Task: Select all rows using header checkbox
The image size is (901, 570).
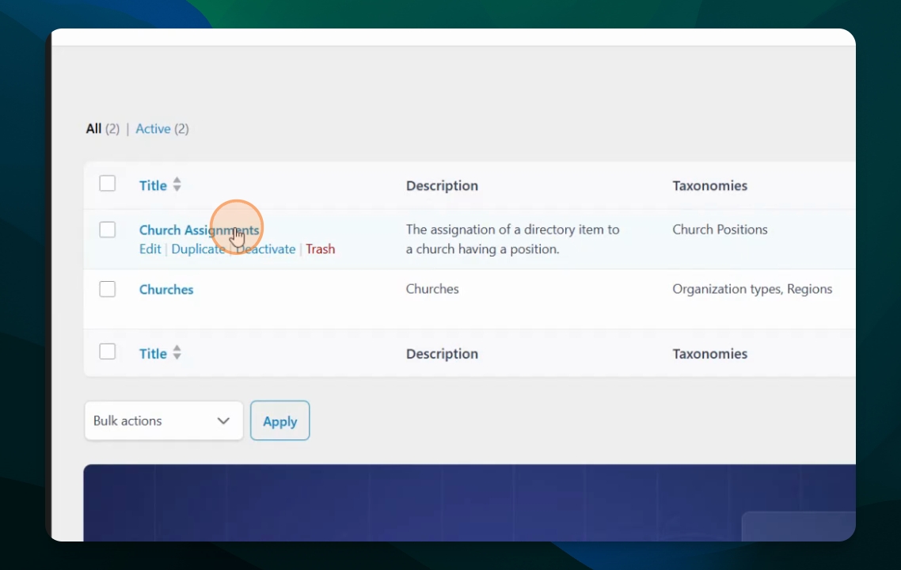Action: click(108, 184)
